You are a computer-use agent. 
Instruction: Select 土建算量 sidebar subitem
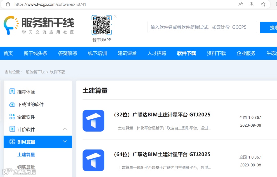pyautogui.click(x=26, y=154)
